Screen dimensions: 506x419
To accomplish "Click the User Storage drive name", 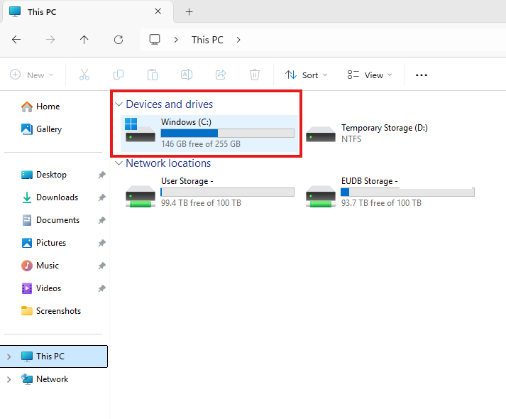I will 187,181.
